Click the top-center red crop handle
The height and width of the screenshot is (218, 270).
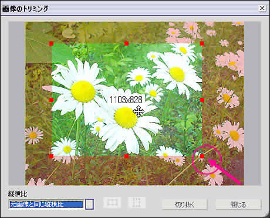[x=127, y=43]
